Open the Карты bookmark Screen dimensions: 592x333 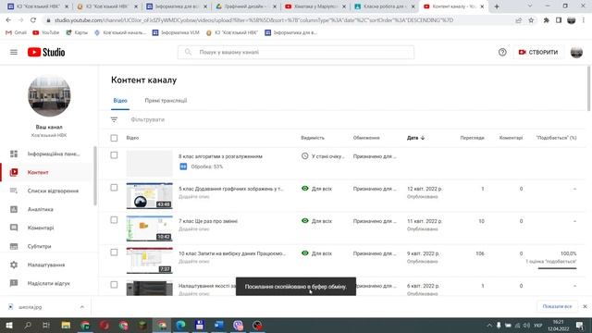point(77,33)
